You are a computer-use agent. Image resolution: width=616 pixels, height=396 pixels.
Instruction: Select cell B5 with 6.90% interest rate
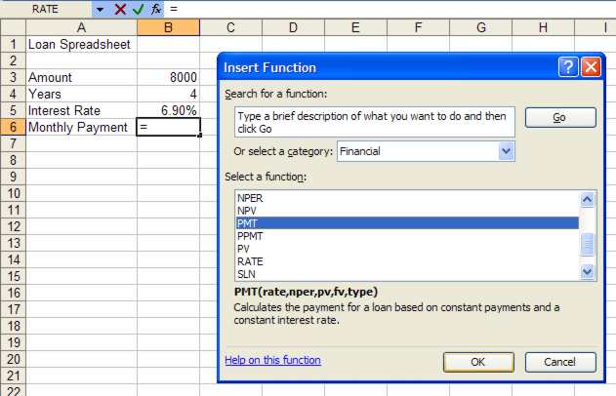168,110
